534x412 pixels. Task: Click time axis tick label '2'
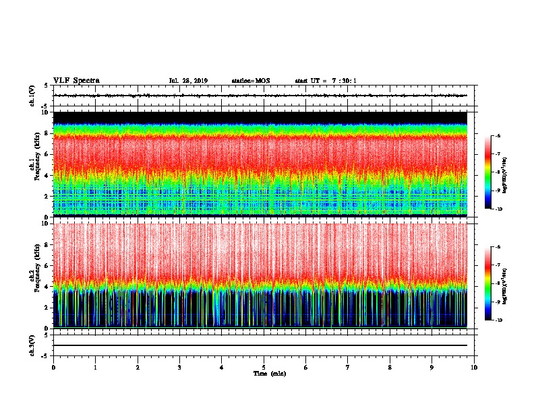(x=138, y=368)
